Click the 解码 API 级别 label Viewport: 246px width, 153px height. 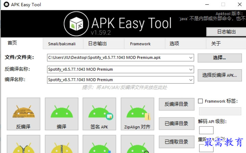click(212, 121)
